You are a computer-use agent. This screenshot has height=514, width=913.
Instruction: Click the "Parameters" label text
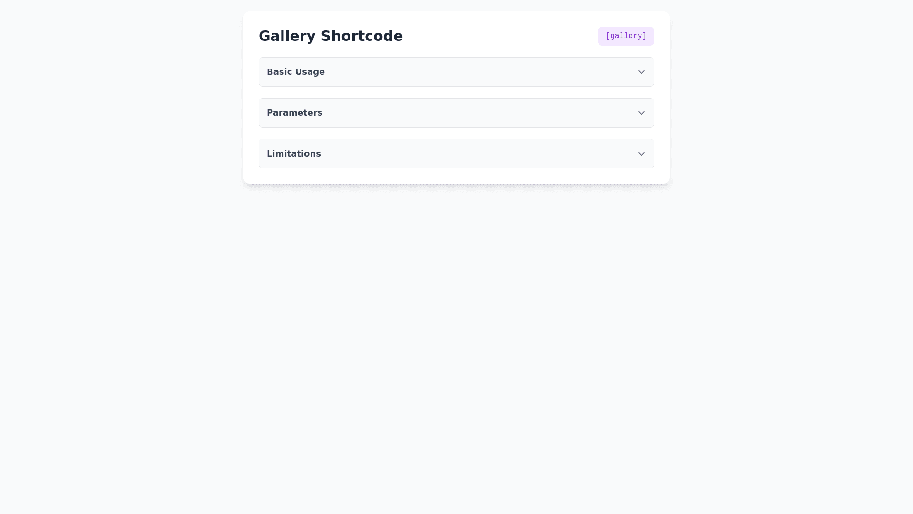pyautogui.click(x=294, y=113)
